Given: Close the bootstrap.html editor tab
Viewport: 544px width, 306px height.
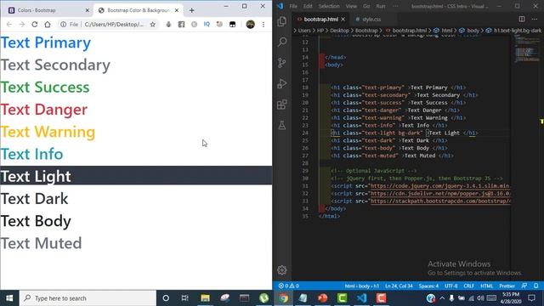Looking at the screenshot, I should click(x=343, y=19).
